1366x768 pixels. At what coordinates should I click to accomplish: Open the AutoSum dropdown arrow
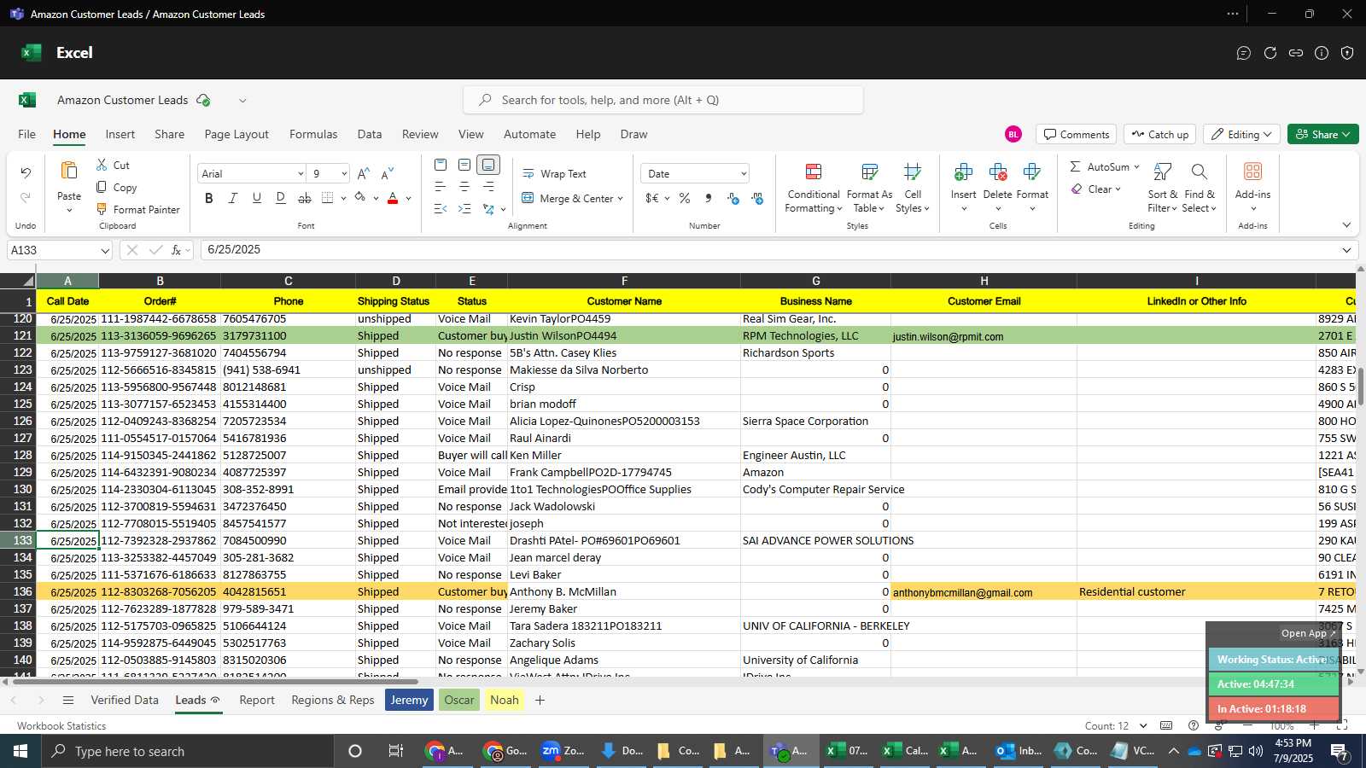(1136, 167)
